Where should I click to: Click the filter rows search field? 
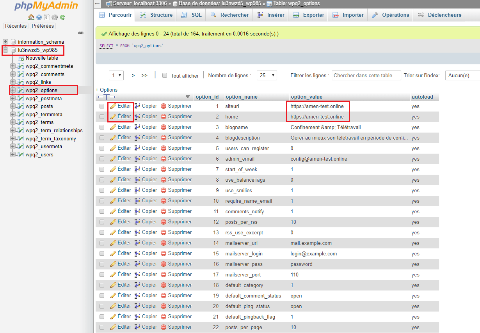(366, 75)
